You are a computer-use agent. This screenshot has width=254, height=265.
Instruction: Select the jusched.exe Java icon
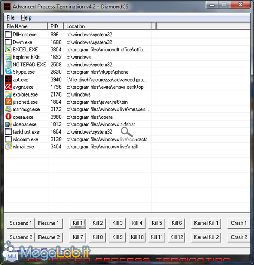(x=8, y=102)
